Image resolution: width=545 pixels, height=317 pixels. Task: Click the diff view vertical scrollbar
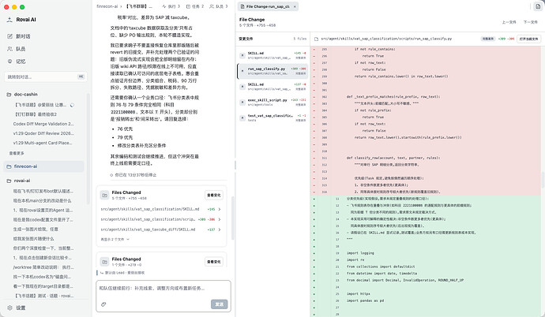(543, 181)
